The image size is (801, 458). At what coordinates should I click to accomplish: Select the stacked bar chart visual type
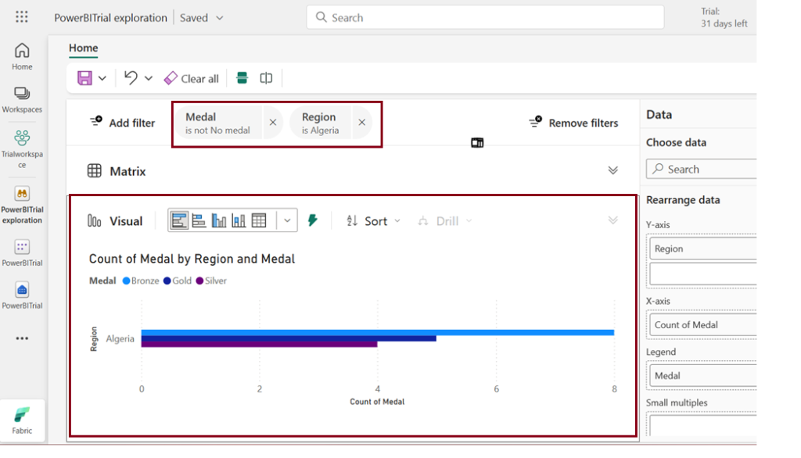(x=199, y=221)
